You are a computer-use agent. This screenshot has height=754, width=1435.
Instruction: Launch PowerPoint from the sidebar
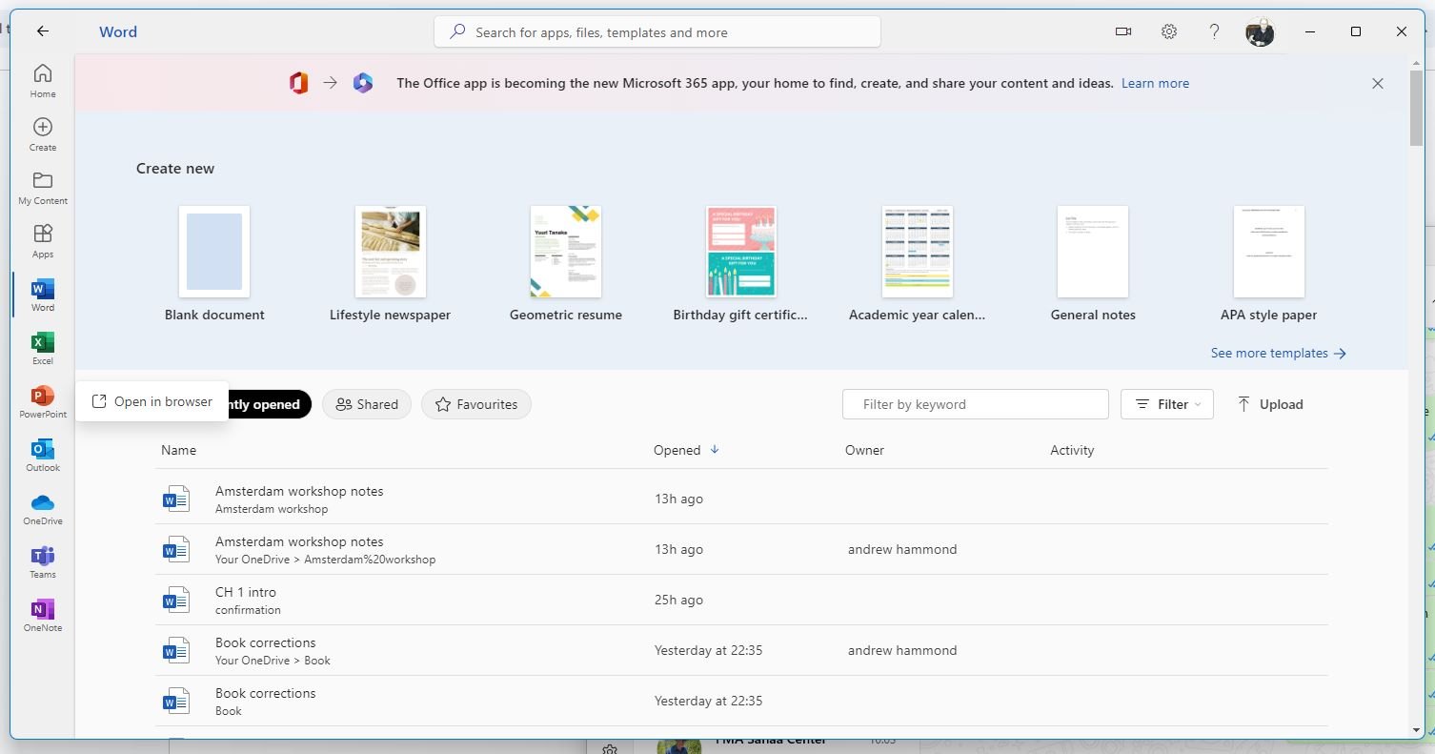point(43,401)
